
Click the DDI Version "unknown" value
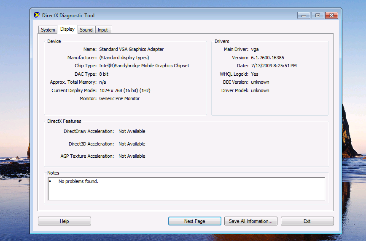[x=260, y=82]
